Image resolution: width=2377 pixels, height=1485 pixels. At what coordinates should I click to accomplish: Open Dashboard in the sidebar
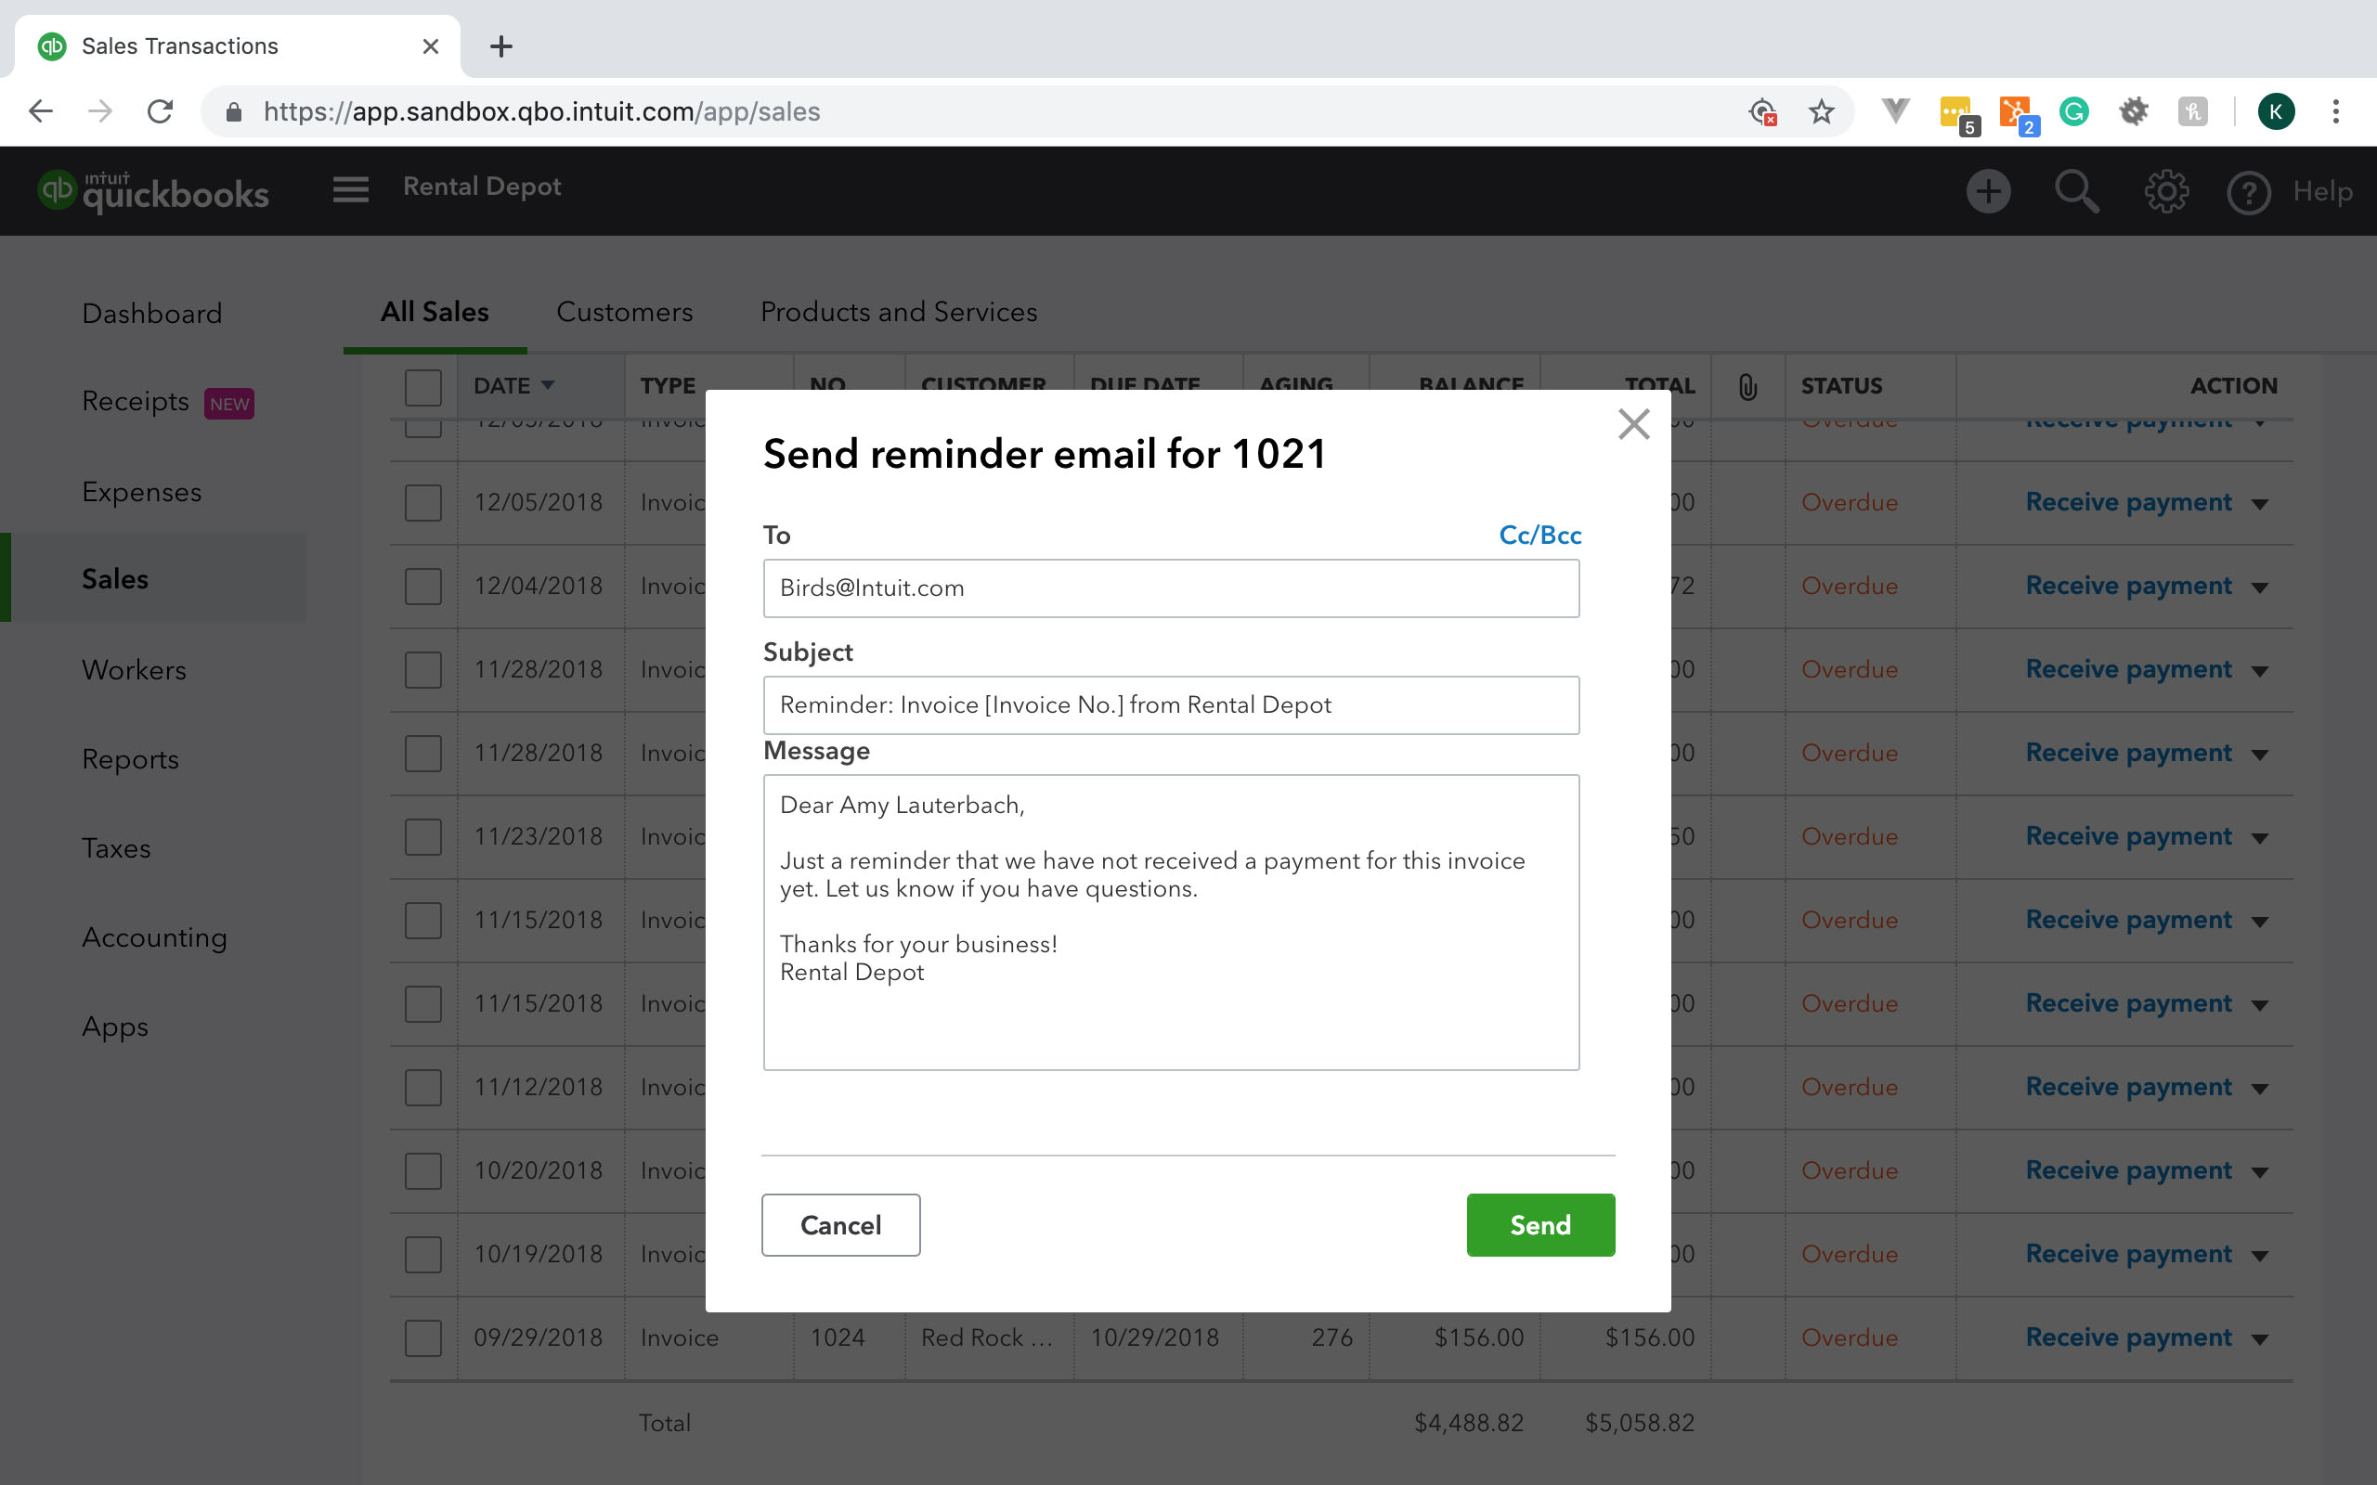tap(152, 314)
